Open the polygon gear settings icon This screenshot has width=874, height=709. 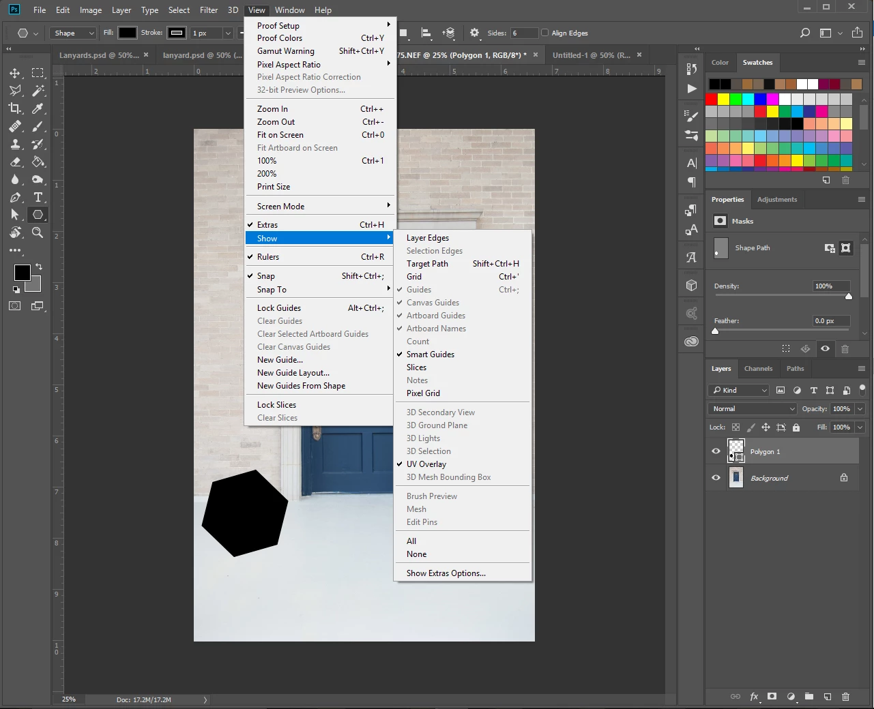(x=475, y=33)
